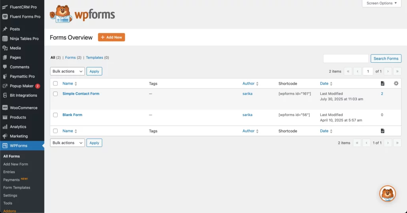Click the Products icon in sidebar
This screenshot has height=213, width=407.
(x=5, y=117)
